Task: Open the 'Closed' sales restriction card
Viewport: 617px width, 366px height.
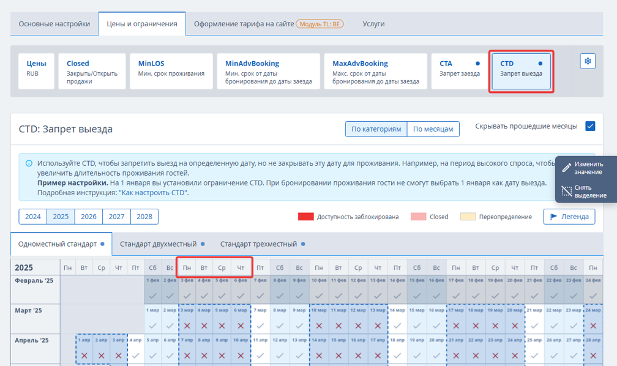Action: click(x=92, y=71)
